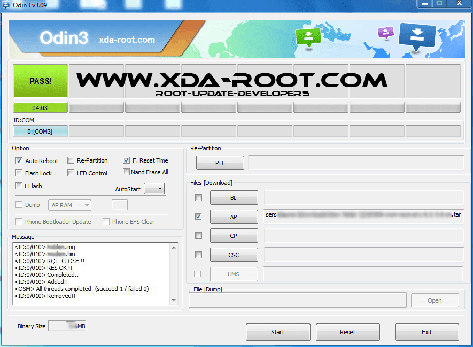
Task: Click the green PASS! status box
Action: point(41,81)
